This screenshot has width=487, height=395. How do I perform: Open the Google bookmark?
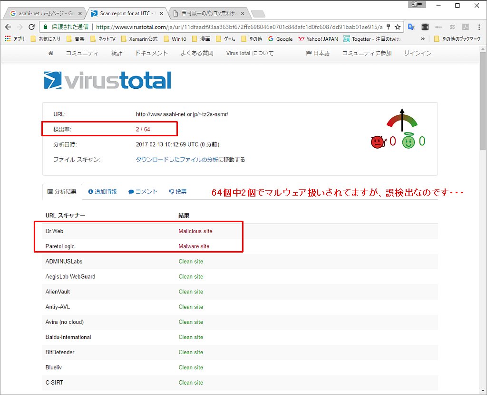tap(281, 39)
